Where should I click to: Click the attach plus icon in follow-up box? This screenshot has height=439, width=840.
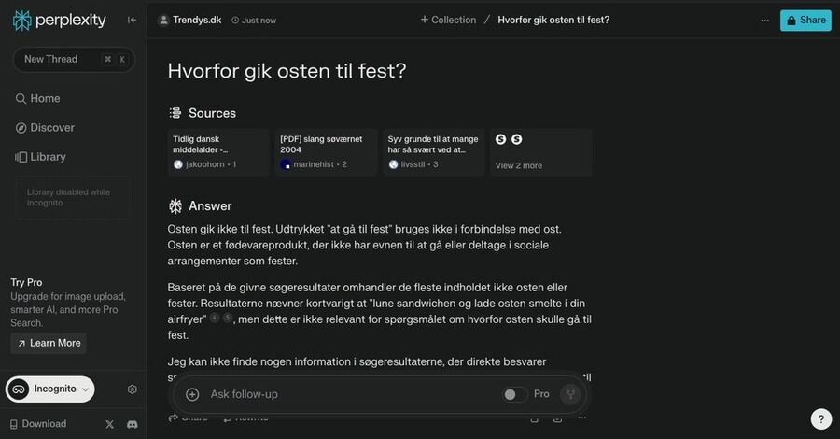click(x=192, y=394)
